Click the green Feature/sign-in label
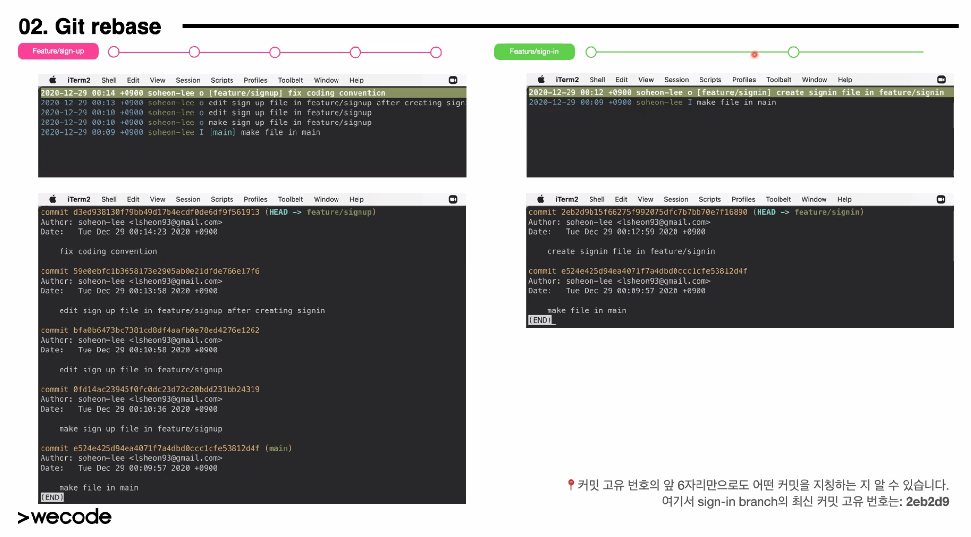The image size is (971, 537). click(534, 52)
